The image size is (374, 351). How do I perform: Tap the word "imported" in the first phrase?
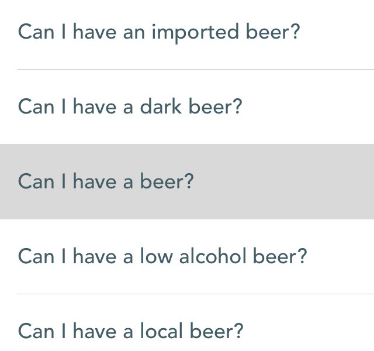195,33
